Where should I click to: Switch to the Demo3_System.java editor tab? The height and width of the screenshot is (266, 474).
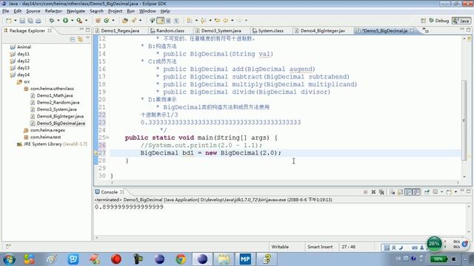point(221,31)
